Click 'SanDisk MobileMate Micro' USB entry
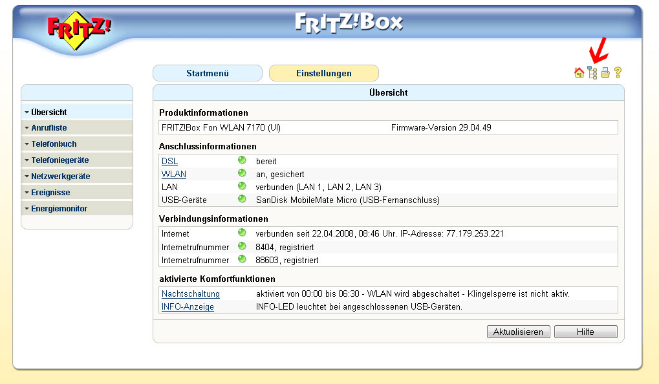This screenshot has height=384, width=659. click(x=307, y=200)
